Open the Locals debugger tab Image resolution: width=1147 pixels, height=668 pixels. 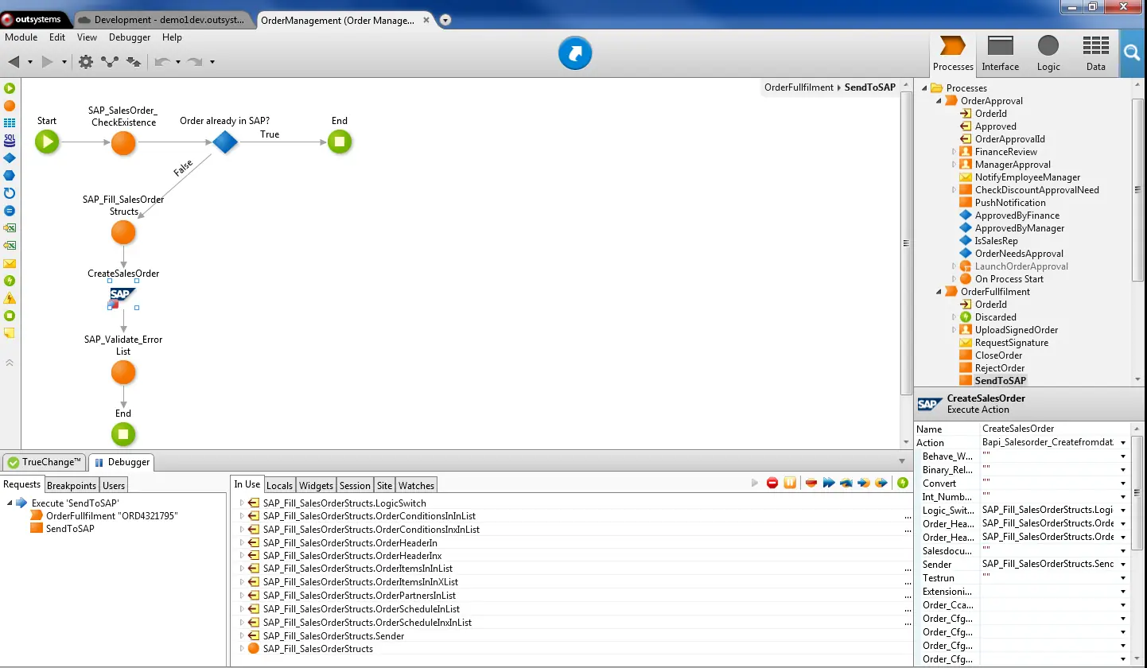(279, 485)
